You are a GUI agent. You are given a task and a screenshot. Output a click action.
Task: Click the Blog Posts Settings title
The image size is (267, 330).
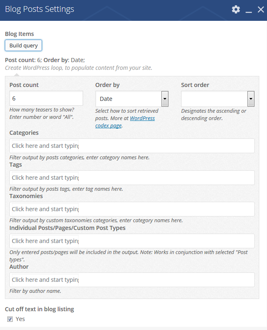(x=40, y=9)
